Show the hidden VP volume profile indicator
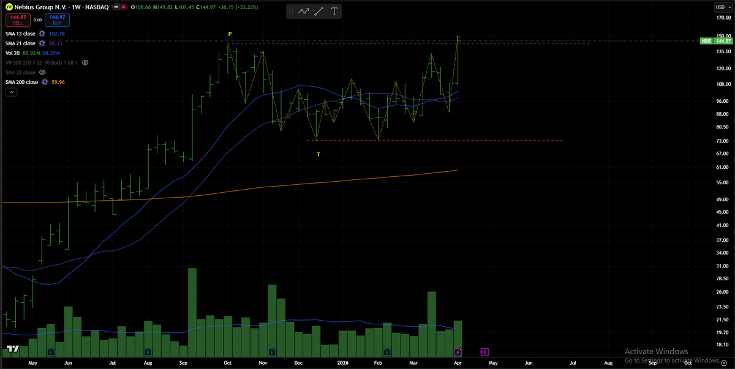The height and width of the screenshot is (369, 735). [85, 63]
